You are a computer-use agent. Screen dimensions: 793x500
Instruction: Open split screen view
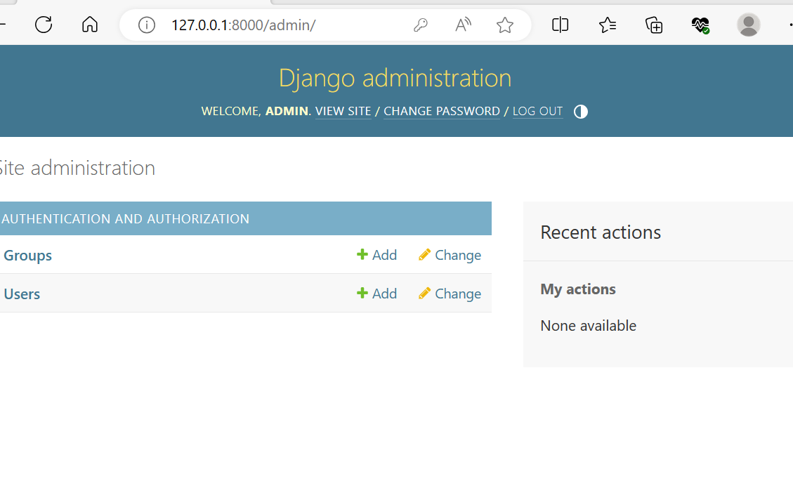[x=560, y=25]
